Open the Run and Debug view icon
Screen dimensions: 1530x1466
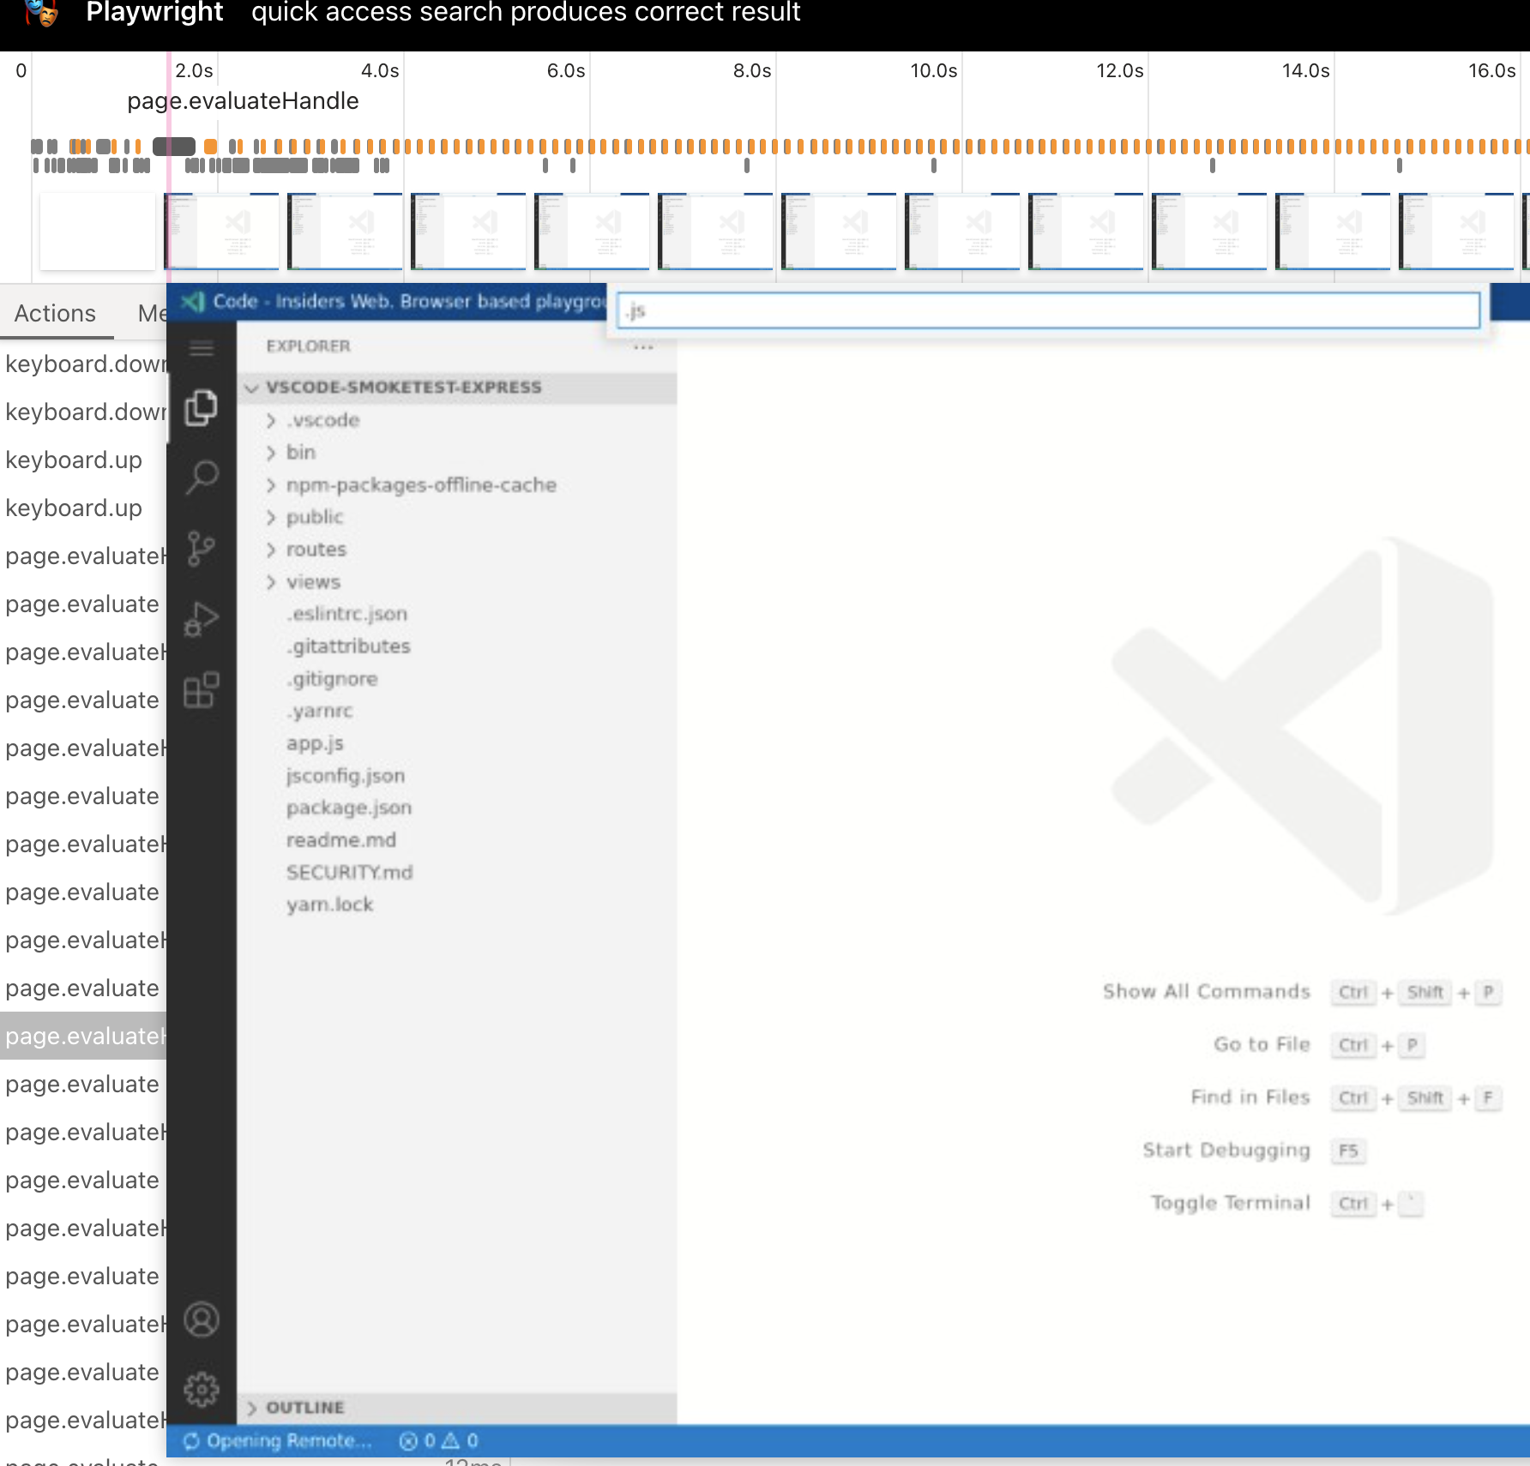point(202,619)
